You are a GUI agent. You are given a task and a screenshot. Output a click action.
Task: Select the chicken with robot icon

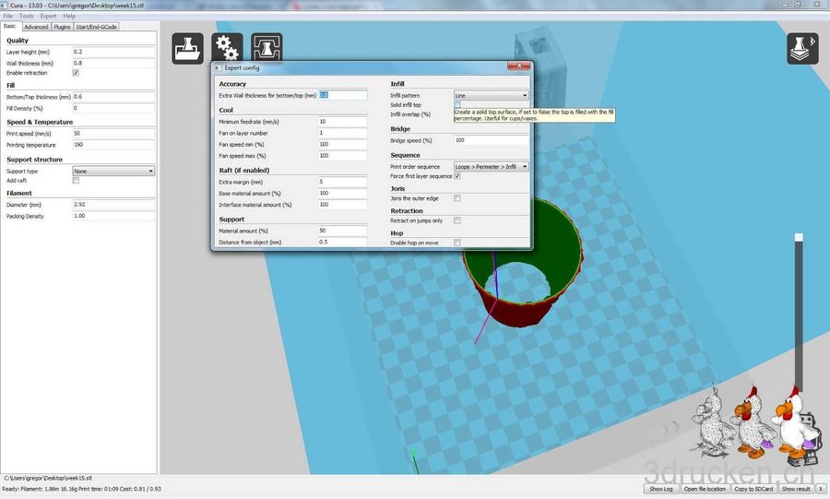(796, 426)
